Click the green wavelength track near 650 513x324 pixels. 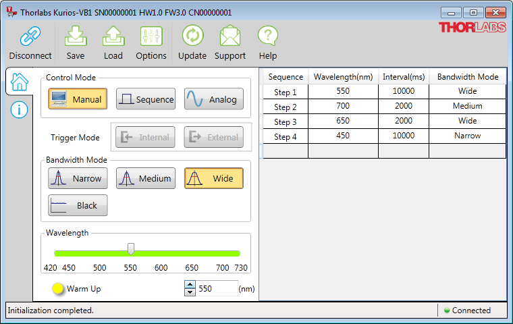(x=192, y=253)
